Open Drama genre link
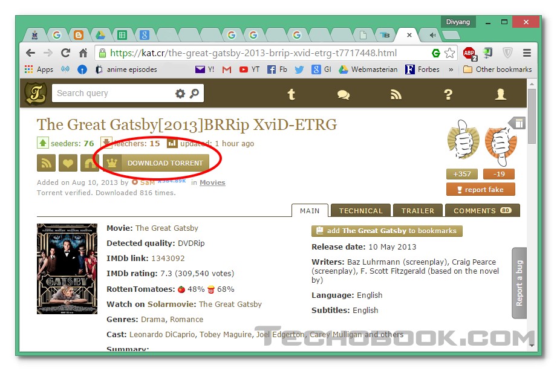This screenshot has height=371, width=557. coord(153,320)
